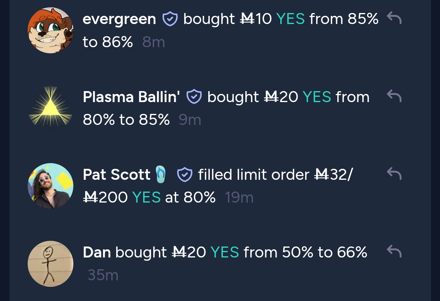Visit Pat Scott profile via username
This screenshot has width=440, height=301.
[117, 174]
